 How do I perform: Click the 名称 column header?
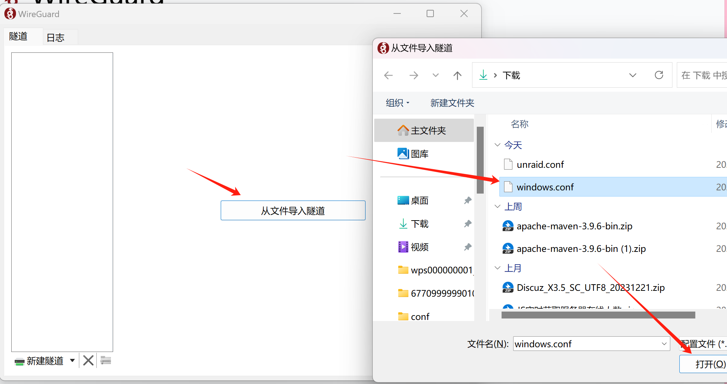tap(519, 124)
